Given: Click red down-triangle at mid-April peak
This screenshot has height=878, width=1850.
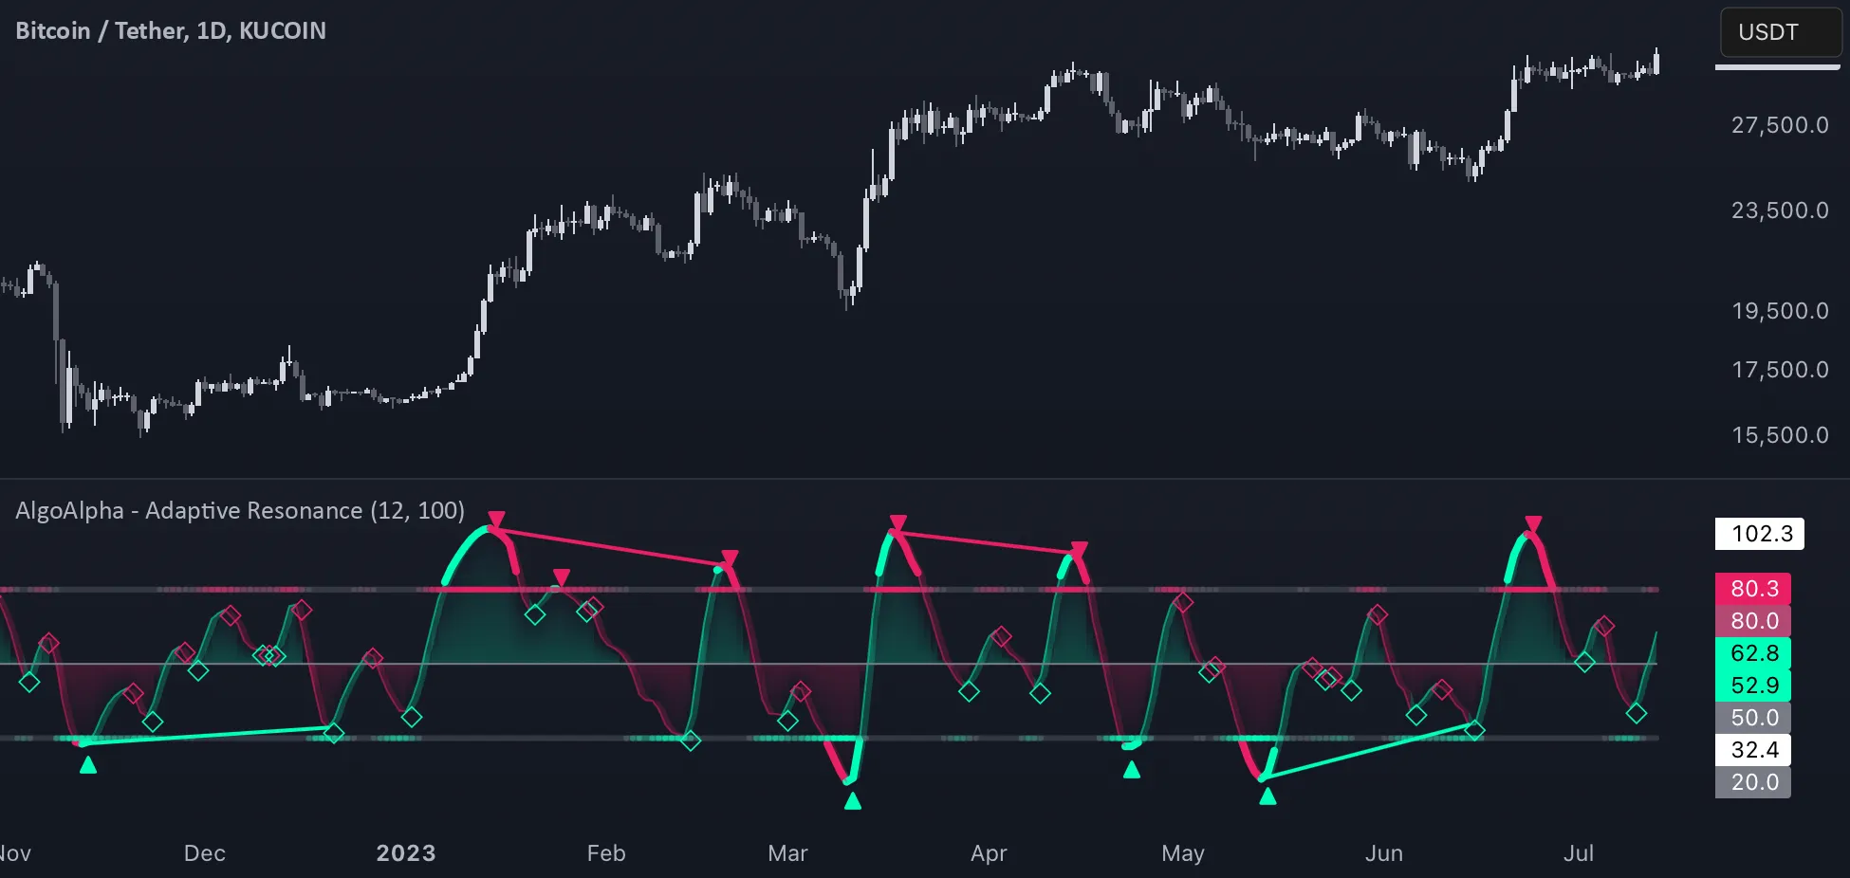Looking at the screenshot, I should 1079,549.
